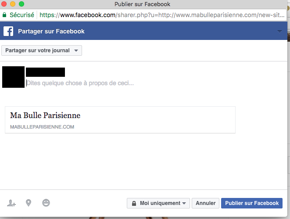Click the Annuler button
Viewport: 290px width, 219px height.
click(205, 203)
